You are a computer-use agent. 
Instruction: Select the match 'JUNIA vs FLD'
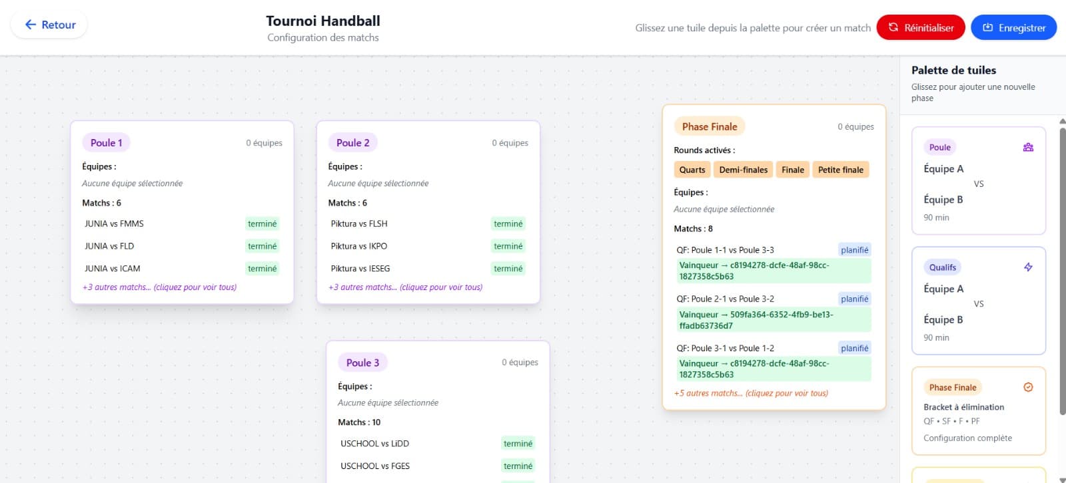click(x=109, y=246)
